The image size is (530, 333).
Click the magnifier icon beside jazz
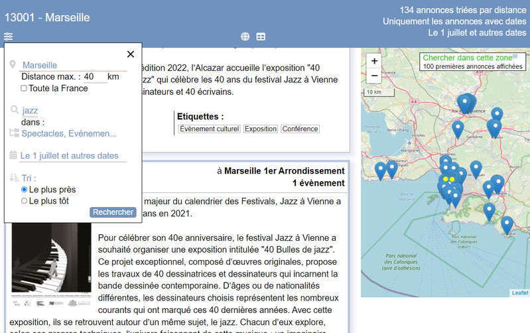pos(14,110)
